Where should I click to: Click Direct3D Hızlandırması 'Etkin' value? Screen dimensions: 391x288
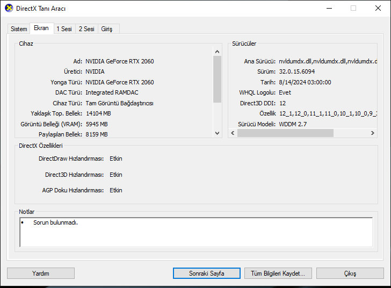(x=116, y=175)
